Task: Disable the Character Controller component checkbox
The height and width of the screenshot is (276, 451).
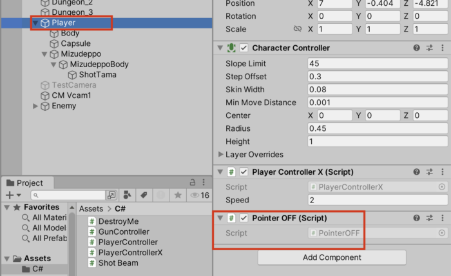Action: pyautogui.click(x=244, y=48)
